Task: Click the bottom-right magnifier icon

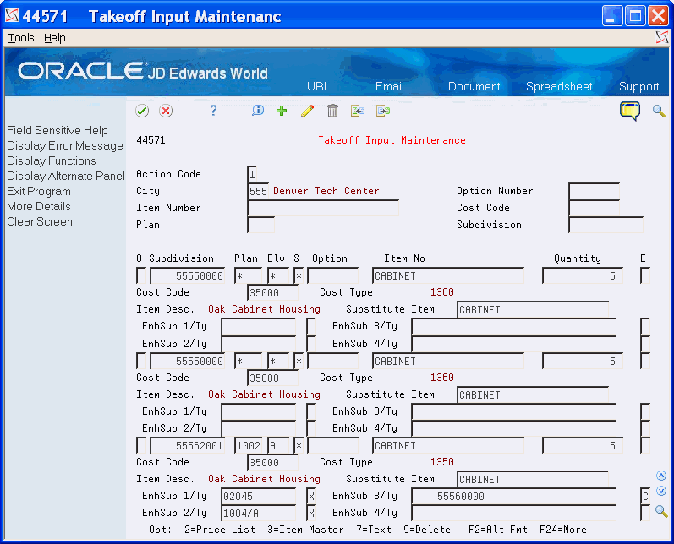Action: [661, 510]
